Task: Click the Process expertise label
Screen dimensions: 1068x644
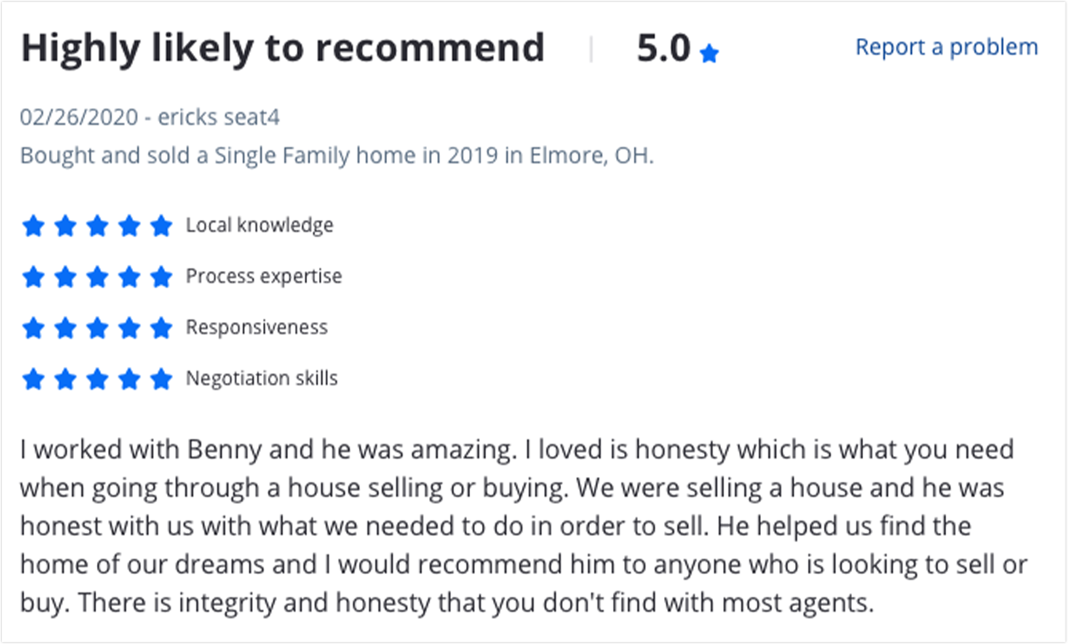Action: 264,276
